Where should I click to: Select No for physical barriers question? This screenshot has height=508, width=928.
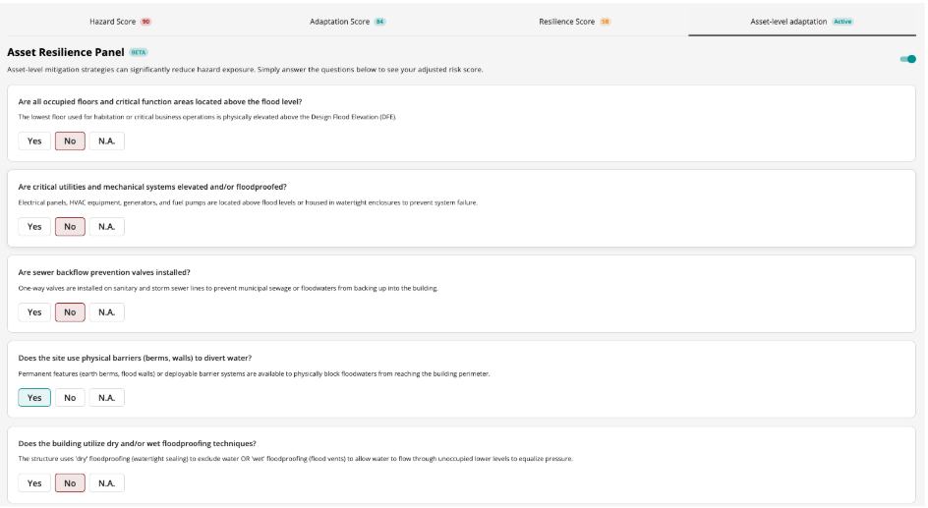(69, 398)
